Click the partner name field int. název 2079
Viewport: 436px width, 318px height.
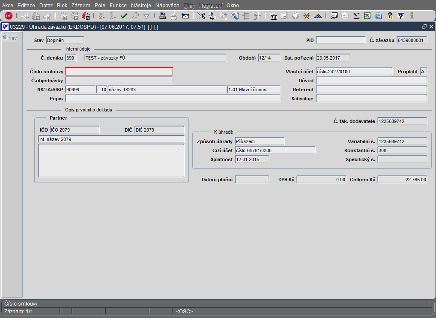pyautogui.click(x=111, y=139)
